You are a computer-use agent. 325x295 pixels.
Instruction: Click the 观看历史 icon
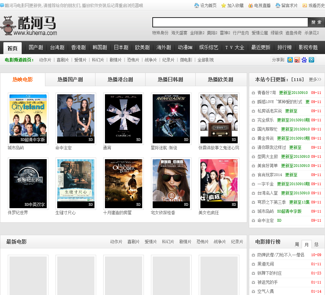click(x=305, y=6)
